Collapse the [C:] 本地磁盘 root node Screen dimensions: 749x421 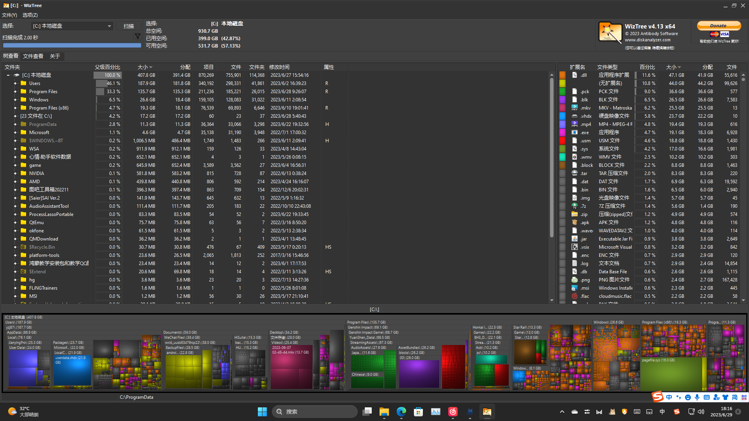point(8,75)
